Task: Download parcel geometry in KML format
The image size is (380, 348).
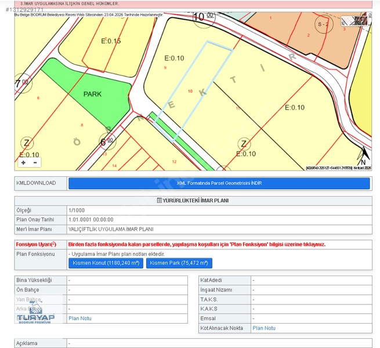Action: (x=219, y=183)
